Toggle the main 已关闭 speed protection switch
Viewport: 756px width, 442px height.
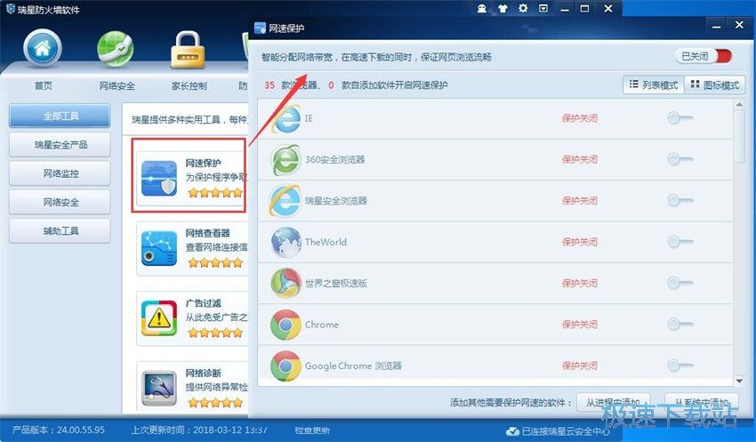(704, 56)
